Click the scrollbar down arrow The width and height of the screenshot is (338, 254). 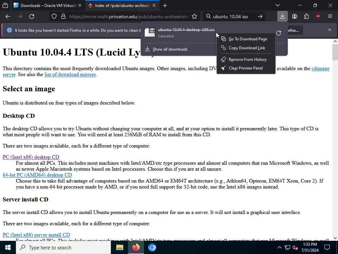[x=335, y=238]
